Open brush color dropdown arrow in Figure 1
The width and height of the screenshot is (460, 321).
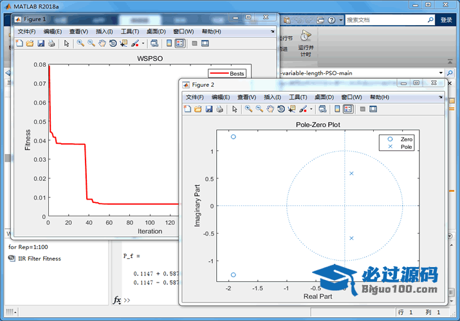click(x=143, y=44)
